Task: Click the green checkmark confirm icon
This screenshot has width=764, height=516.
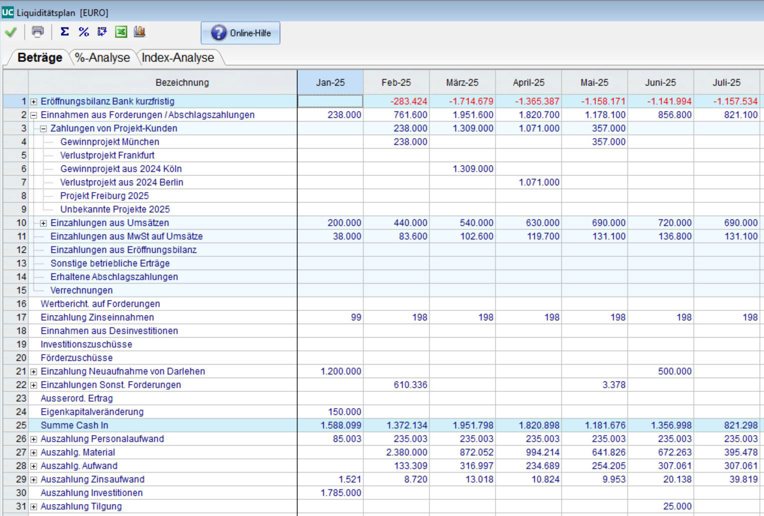Action: click(11, 32)
